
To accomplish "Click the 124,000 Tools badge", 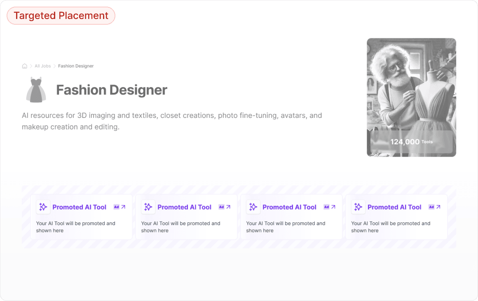I will [411, 141].
